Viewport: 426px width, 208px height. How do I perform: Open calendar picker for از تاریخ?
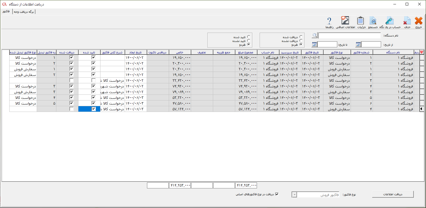358,44
